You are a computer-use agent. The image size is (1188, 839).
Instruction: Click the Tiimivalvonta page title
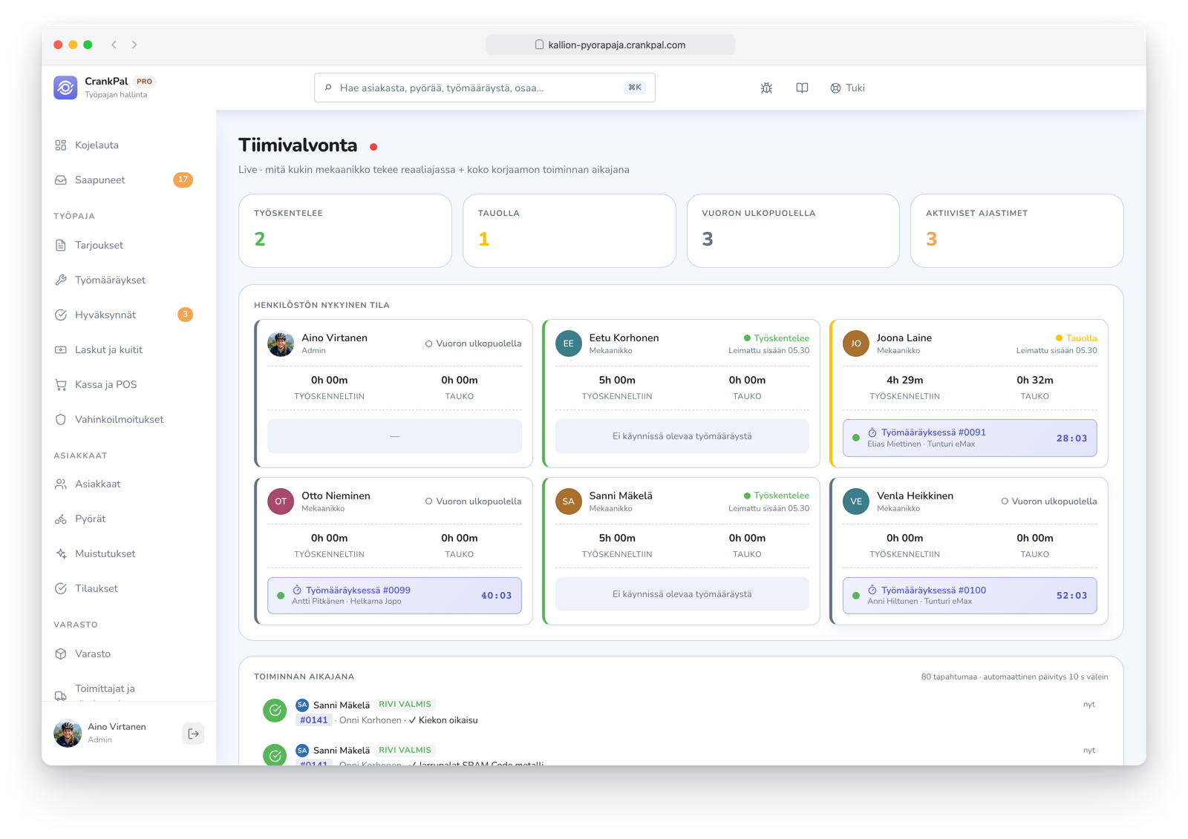[x=298, y=145]
